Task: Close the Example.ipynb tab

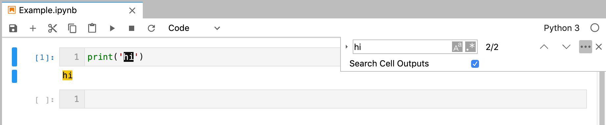Action: (x=132, y=11)
